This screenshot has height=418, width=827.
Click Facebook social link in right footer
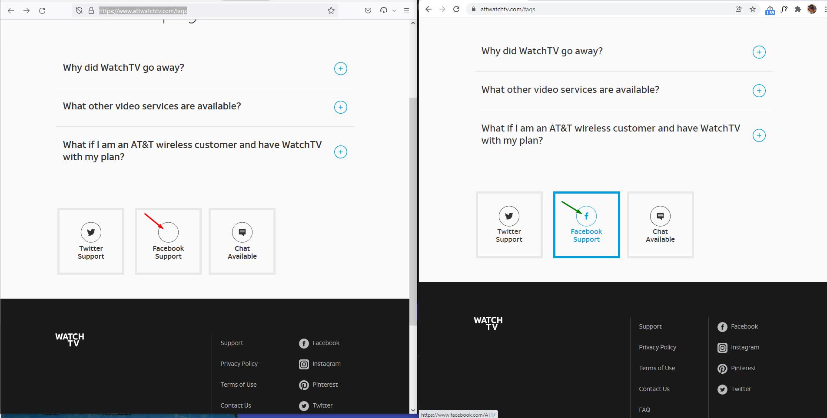point(738,327)
